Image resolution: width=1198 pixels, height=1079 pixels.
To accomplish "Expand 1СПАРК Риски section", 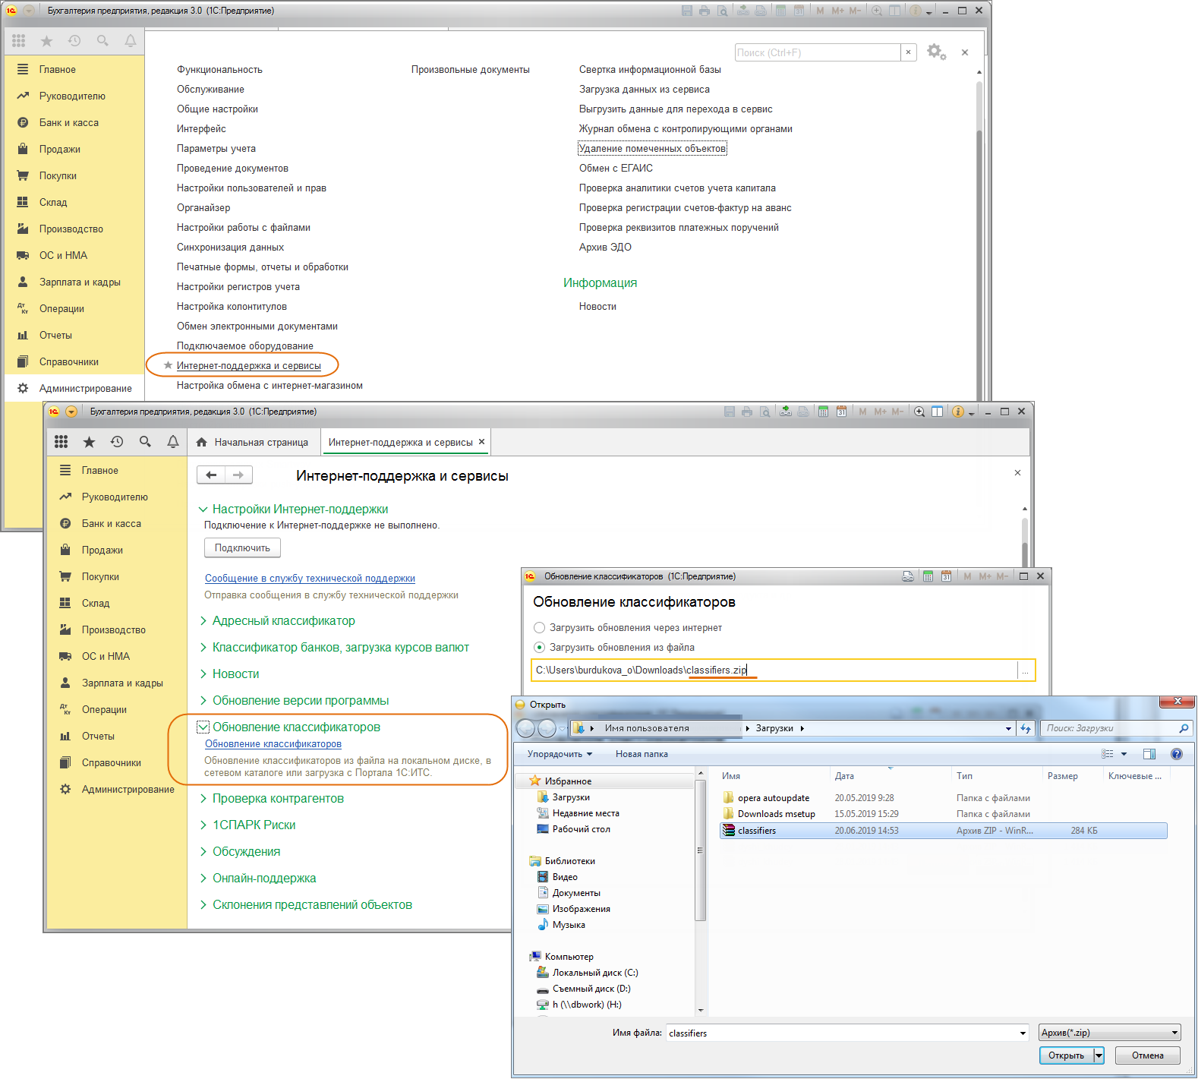I will 203,825.
